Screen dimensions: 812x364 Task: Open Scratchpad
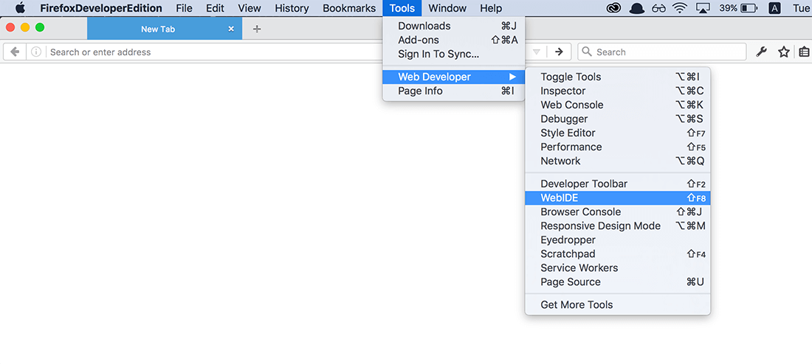coord(618,254)
